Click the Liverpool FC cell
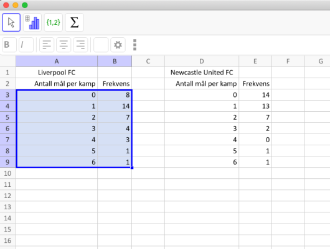Screen dimensions: 330x249 [x=57, y=73]
